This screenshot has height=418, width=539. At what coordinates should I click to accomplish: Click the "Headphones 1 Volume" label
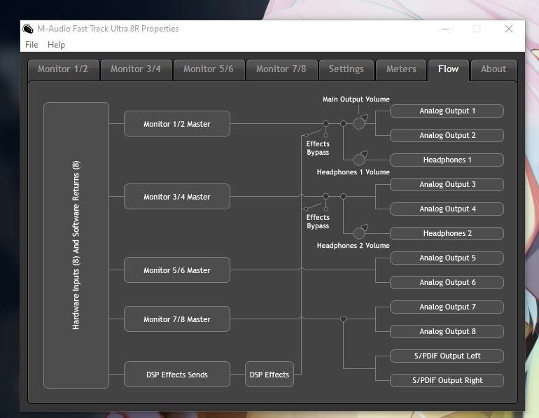coord(353,172)
